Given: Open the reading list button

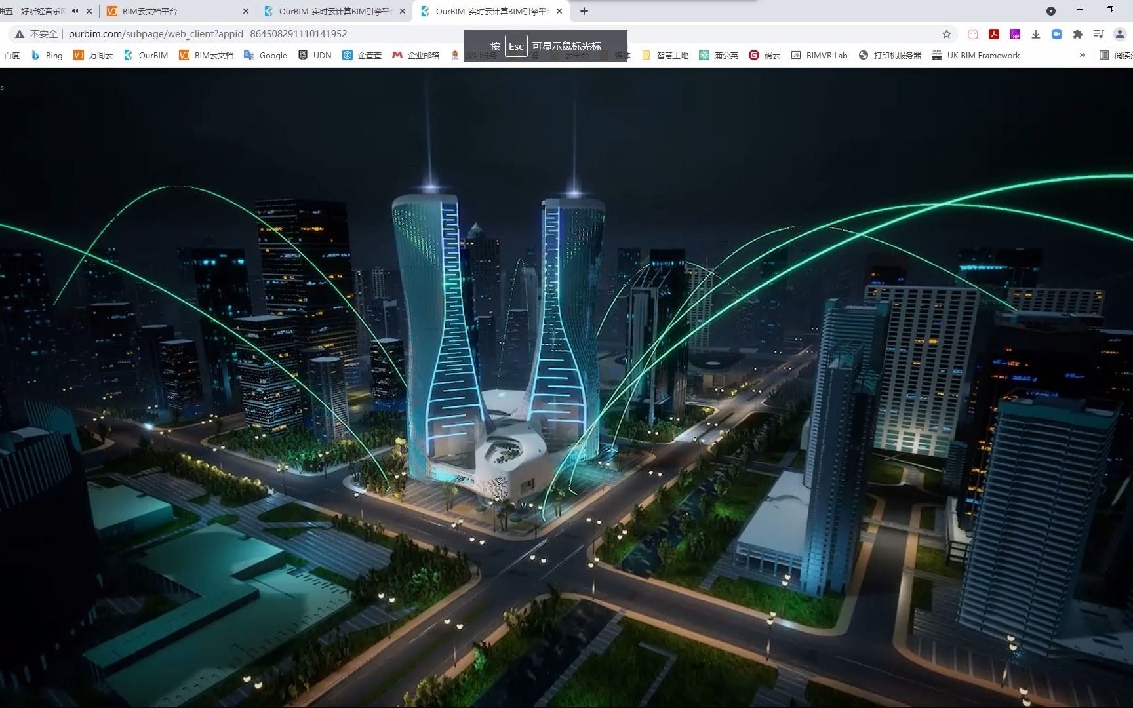Looking at the screenshot, I should click(x=1115, y=56).
